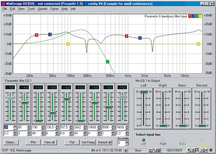Image resolution: width=216 pixels, height=154 pixels.
Task: Open the Edit menu
Action: tap(12, 9)
